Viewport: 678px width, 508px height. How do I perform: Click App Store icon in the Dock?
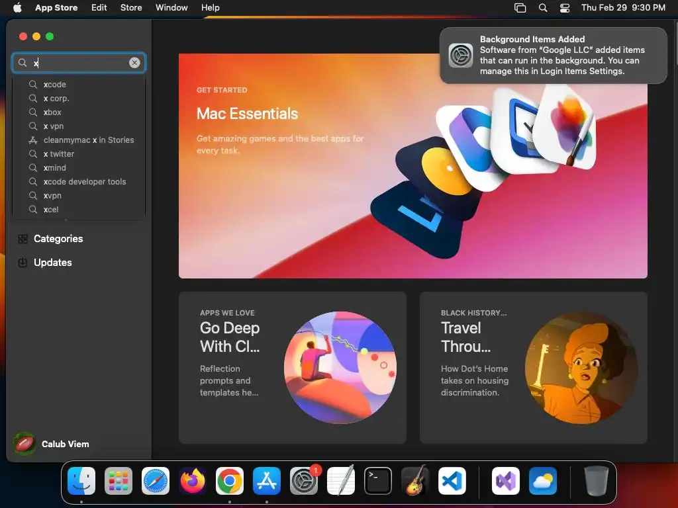click(x=267, y=481)
